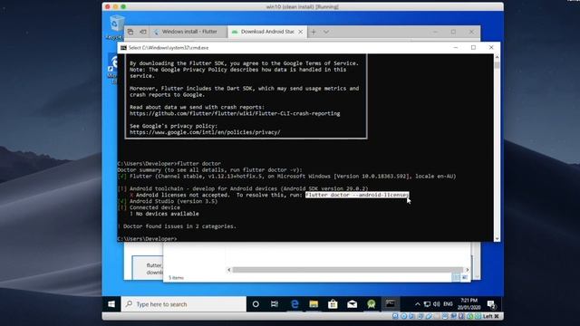Switch to Windows install - Flutter tab

[188, 32]
